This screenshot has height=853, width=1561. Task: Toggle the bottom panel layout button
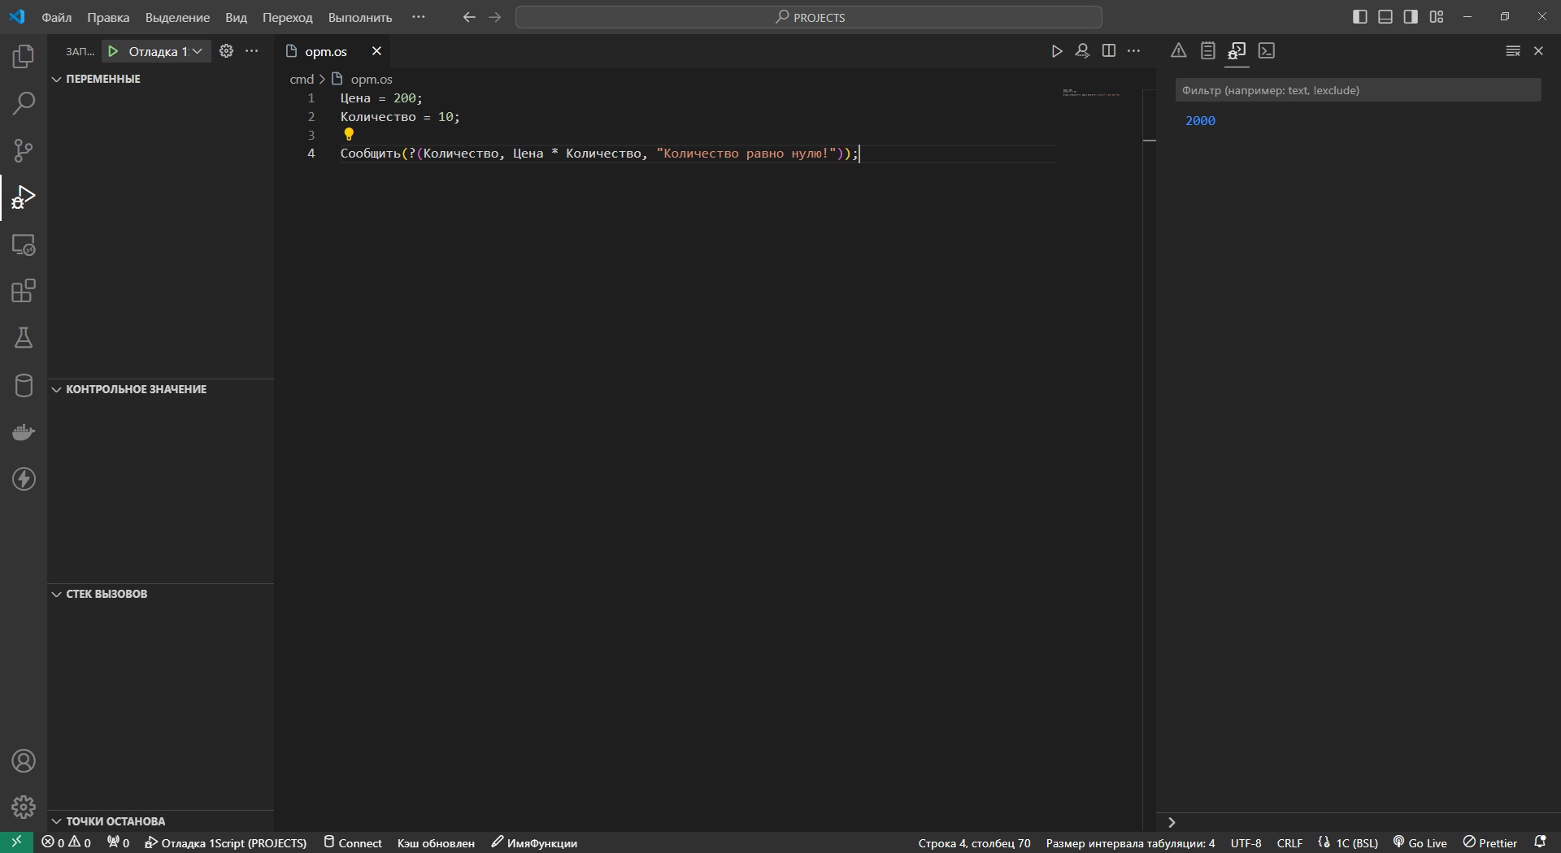pos(1385,17)
